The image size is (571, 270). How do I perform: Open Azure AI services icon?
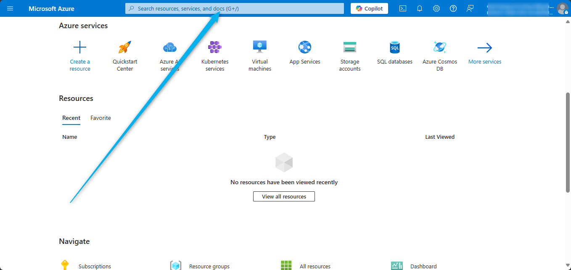[170, 47]
